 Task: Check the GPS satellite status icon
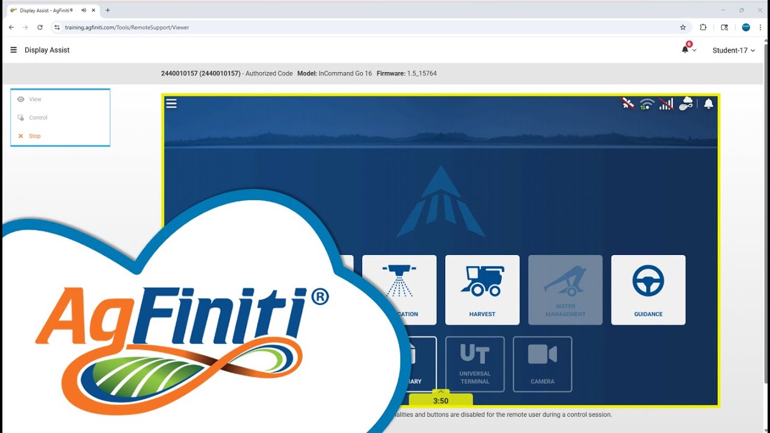pyautogui.click(x=628, y=103)
